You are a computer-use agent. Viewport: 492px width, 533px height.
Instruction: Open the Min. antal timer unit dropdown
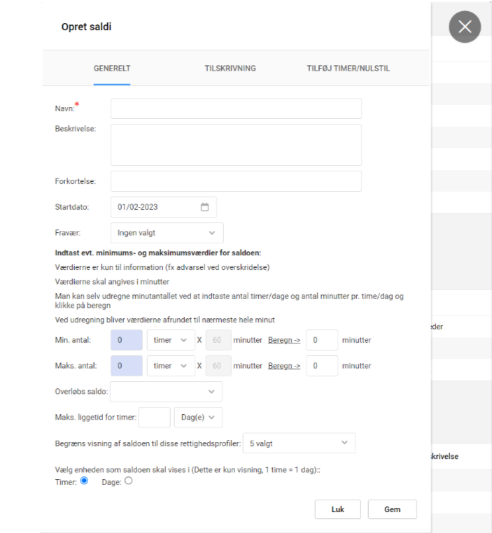tap(170, 340)
